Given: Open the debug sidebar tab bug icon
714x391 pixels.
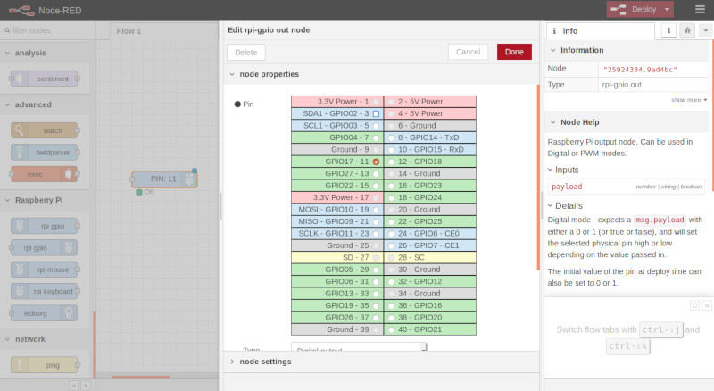Looking at the screenshot, I should click(687, 30).
